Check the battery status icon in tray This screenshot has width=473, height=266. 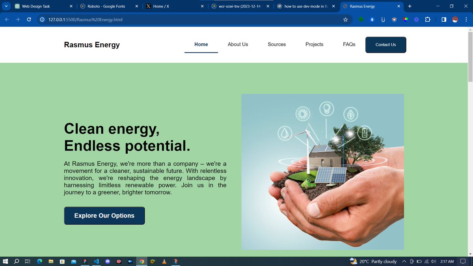(419, 261)
